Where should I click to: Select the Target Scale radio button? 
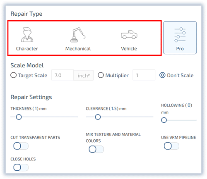pos(14,75)
